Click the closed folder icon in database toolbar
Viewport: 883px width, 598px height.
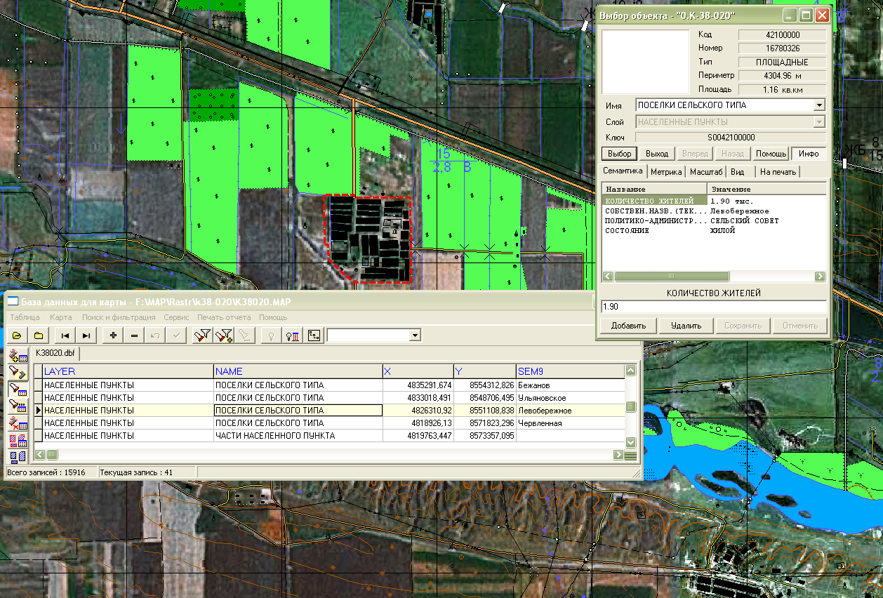39,335
